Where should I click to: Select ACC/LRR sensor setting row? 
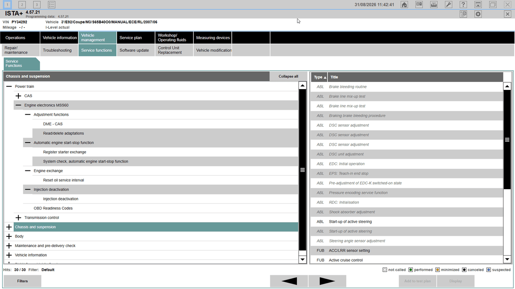click(406, 250)
